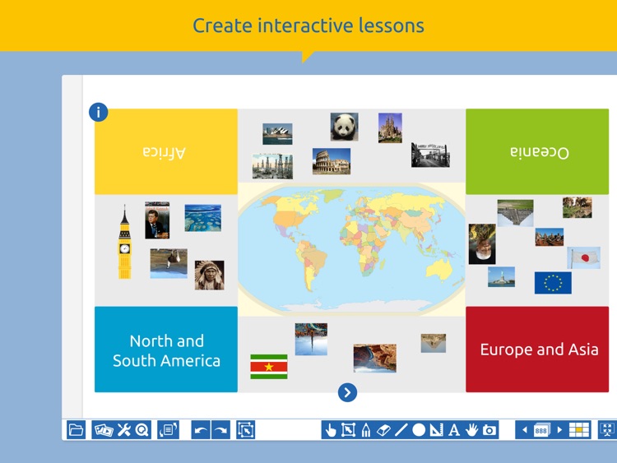This screenshot has width=617, height=463.
Task: Select the Sydney Opera House picture
Action: [277, 134]
